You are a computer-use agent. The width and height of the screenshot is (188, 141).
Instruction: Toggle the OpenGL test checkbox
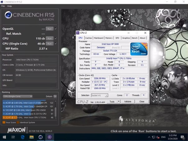click(56, 29)
